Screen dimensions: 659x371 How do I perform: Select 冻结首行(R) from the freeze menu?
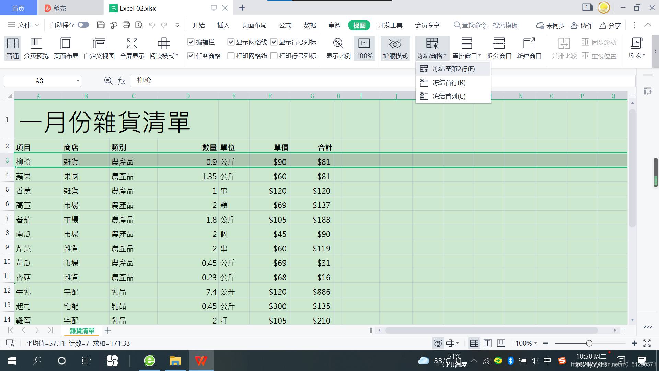[x=449, y=82]
